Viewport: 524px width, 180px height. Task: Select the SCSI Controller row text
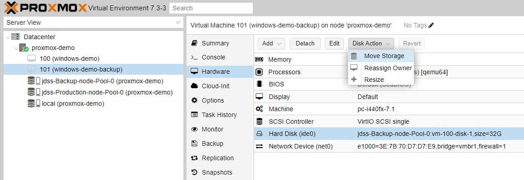[291, 121]
